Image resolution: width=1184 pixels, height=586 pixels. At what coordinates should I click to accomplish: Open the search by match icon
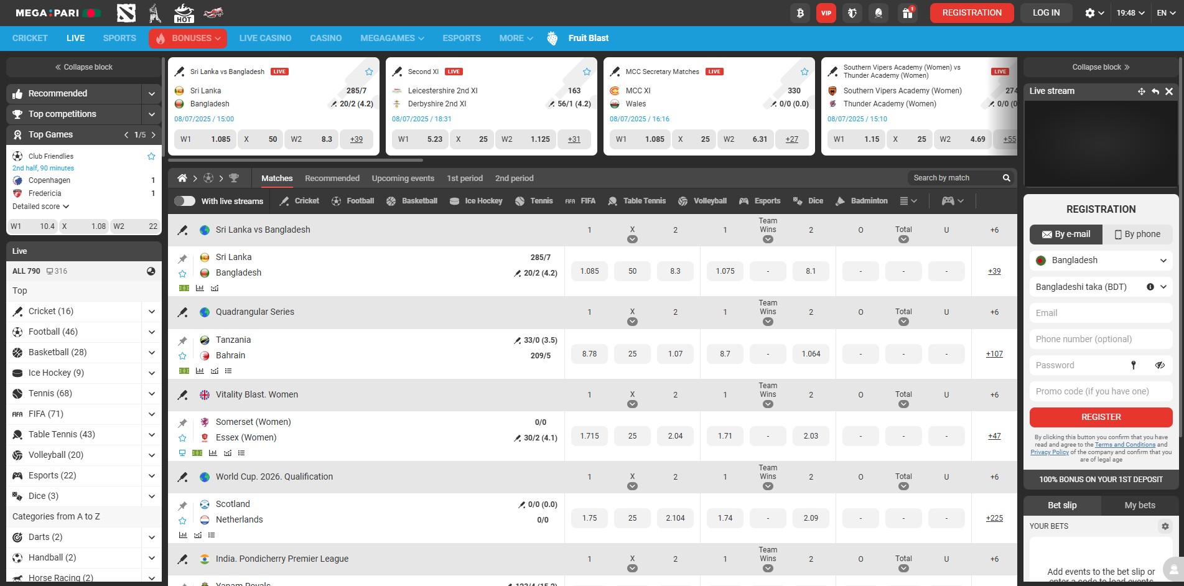(1006, 178)
